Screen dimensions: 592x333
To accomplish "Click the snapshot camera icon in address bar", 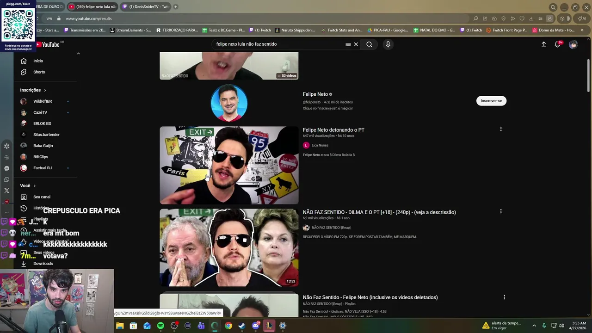I will [494, 18].
